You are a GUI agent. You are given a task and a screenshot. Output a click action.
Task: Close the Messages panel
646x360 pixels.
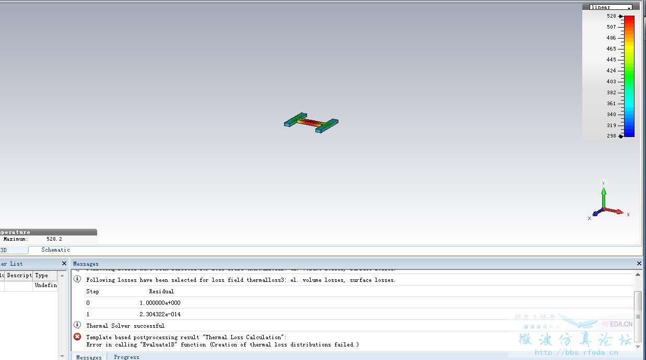click(639, 264)
